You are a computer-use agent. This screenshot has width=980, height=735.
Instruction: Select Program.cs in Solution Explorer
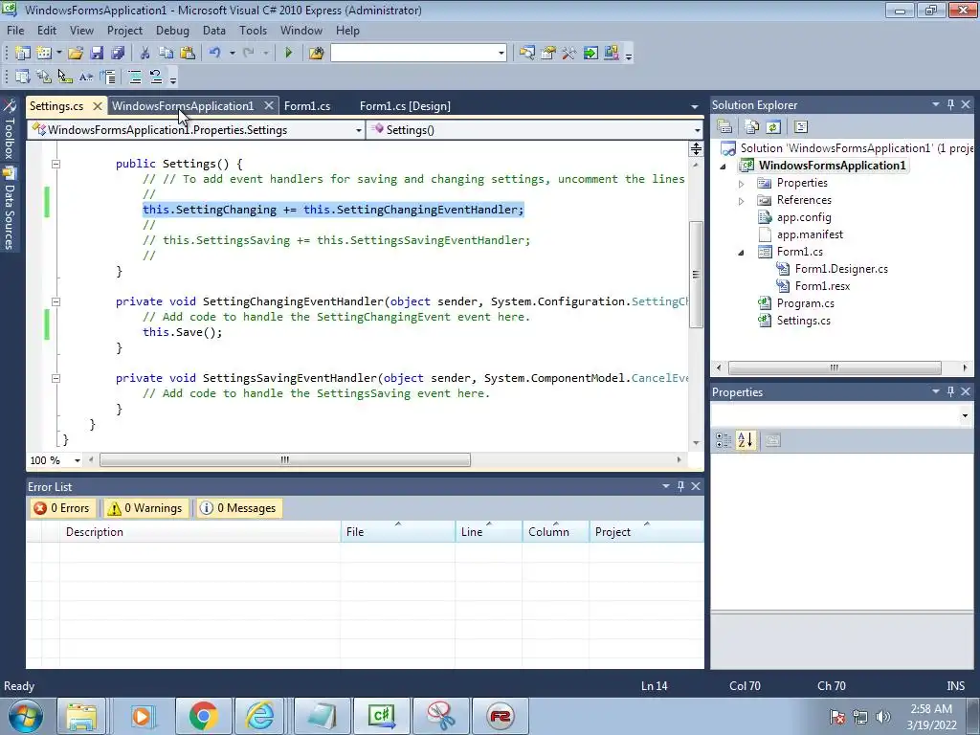click(x=805, y=303)
